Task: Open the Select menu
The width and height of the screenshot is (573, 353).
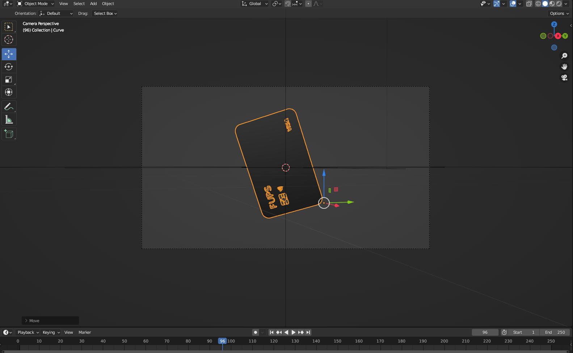Action: [x=79, y=4]
